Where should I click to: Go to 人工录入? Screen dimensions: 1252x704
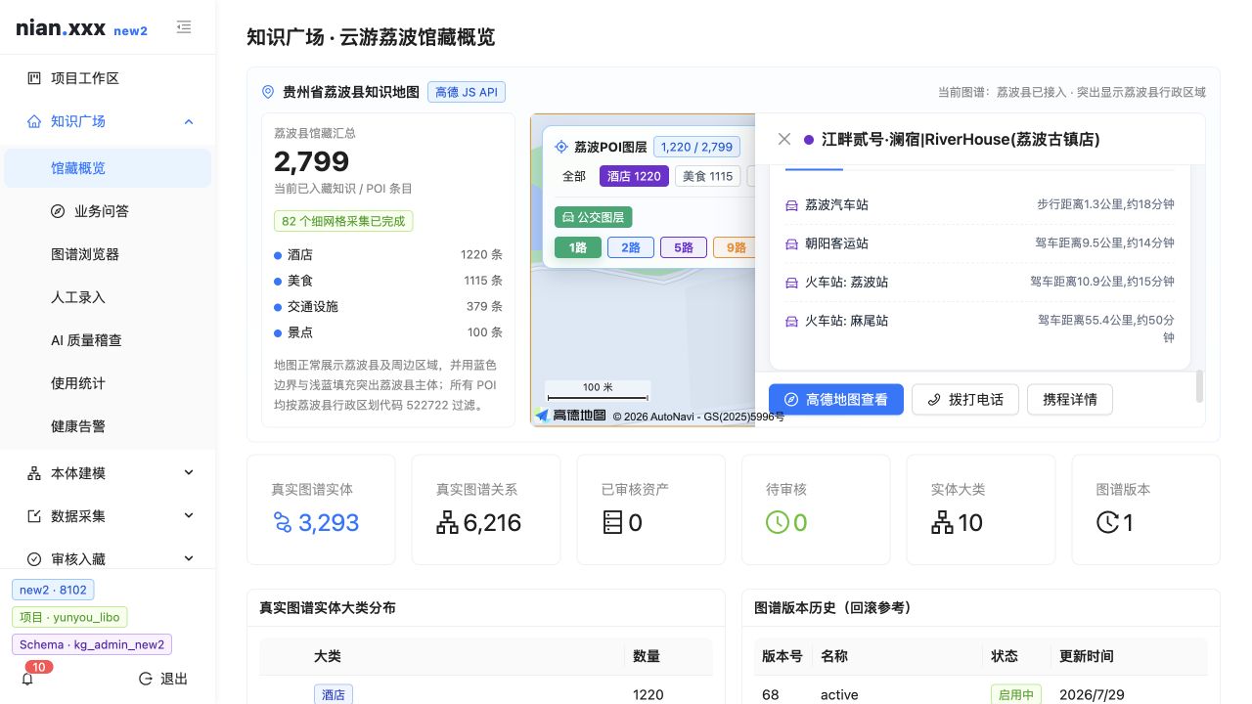pyautogui.click(x=108, y=297)
